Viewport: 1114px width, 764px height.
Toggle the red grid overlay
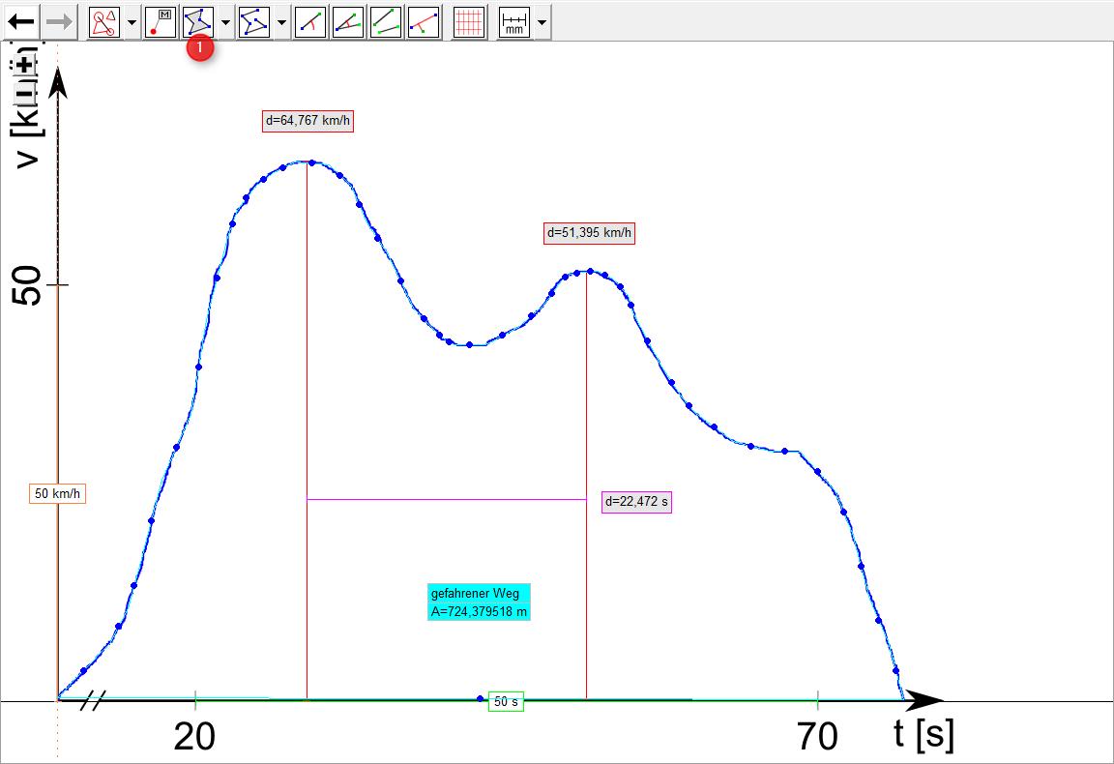tap(469, 21)
